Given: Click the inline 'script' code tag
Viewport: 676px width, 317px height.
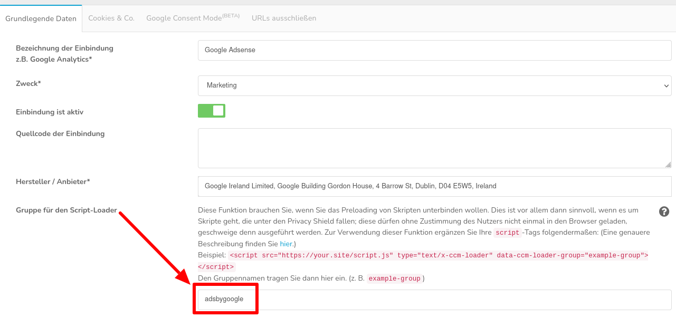Looking at the screenshot, I should pyautogui.click(x=507, y=233).
